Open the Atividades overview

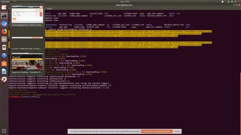6,1
